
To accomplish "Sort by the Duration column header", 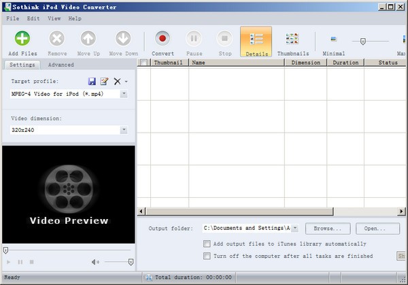I will coord(345,63).
